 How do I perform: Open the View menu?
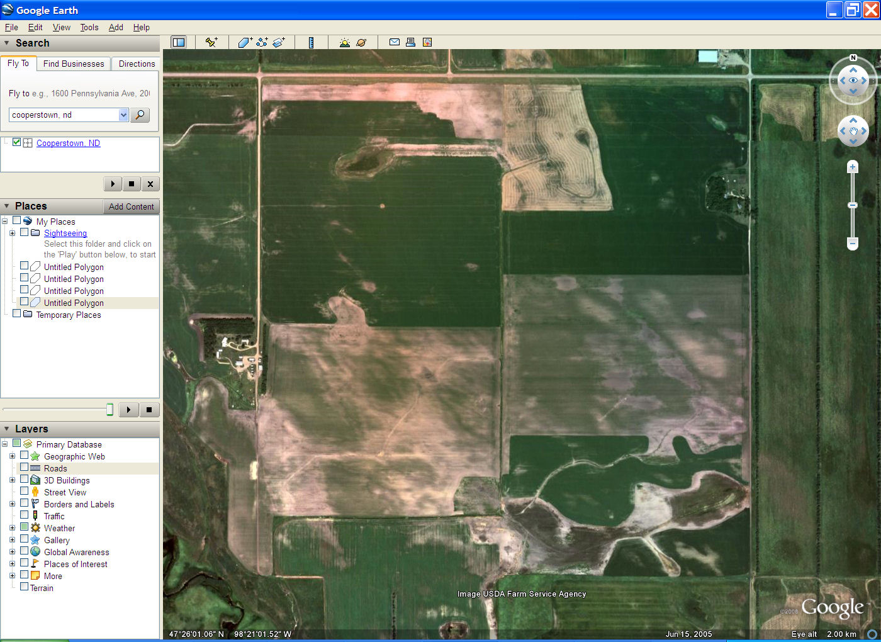tap(62, 27)
